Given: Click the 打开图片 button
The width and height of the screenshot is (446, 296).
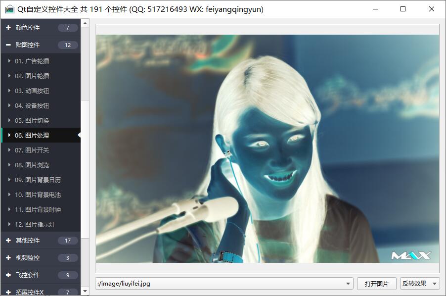Looking at the screenshot, I should (376, 284).
